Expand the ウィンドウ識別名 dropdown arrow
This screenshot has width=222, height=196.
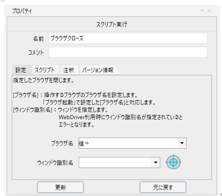tap(155, 162)
